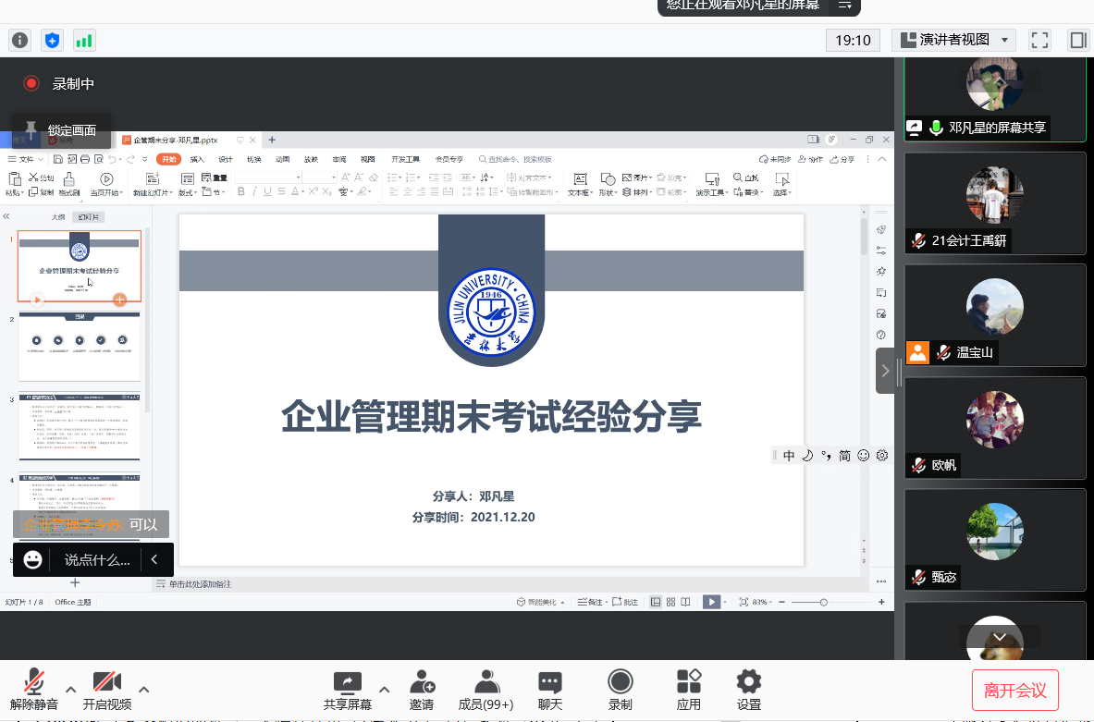Viewport: 1094px width, 722px height.
Task: Click the 锁定画面 lock screen button
Action: 61,129
